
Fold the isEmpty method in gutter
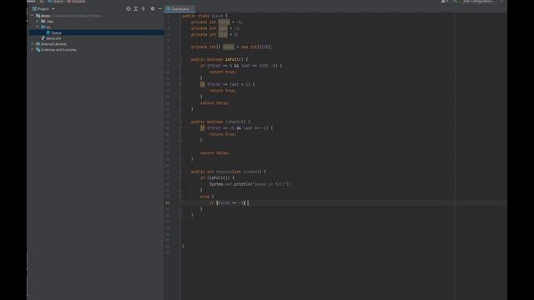180,122
